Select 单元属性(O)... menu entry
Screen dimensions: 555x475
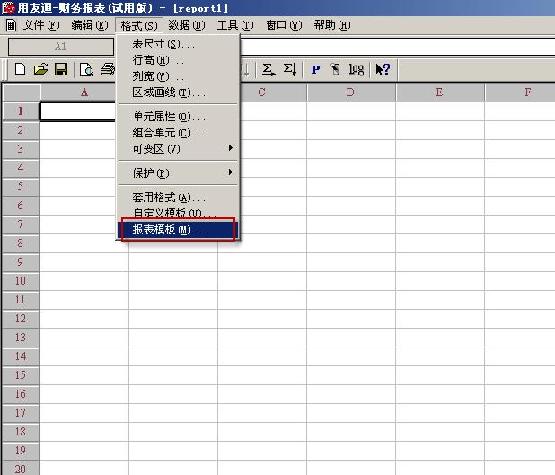point(178,117)
